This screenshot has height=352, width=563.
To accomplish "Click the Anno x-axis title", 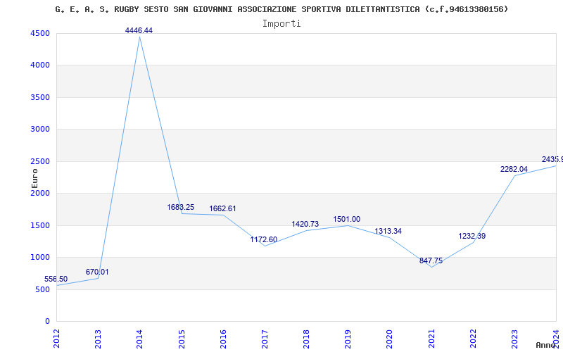I will click(x=545, y=345).
